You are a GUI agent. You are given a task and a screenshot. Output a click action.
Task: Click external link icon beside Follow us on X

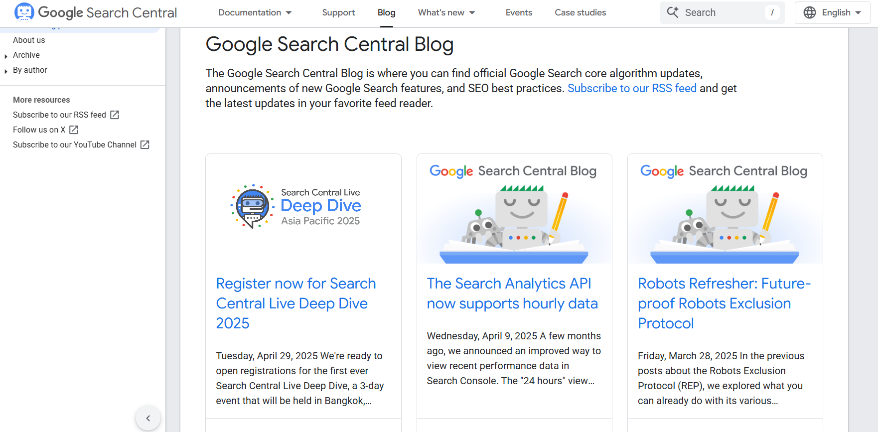click(74, 130)
